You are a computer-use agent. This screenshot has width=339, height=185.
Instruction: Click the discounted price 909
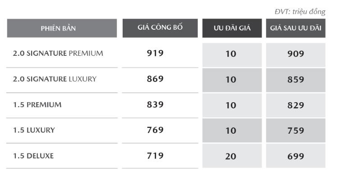pos(296,54)
